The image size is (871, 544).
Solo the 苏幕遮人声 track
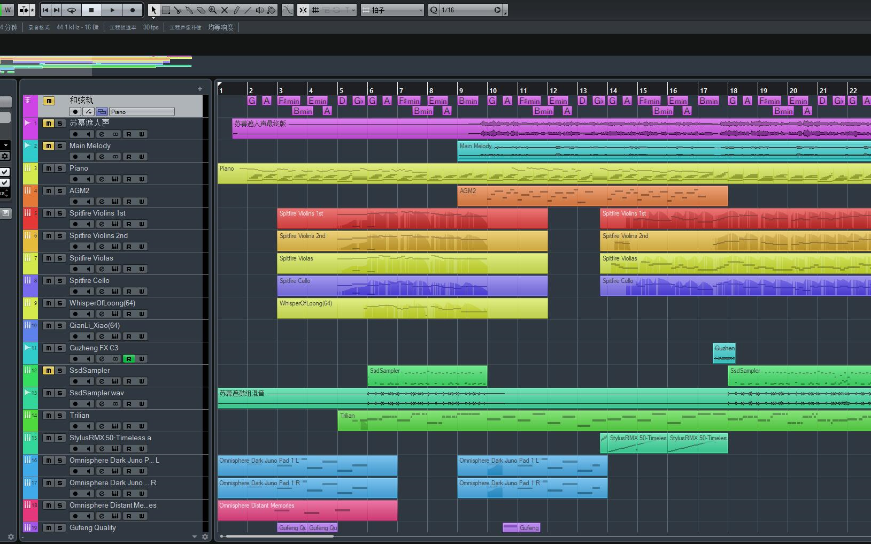point(60,123)
